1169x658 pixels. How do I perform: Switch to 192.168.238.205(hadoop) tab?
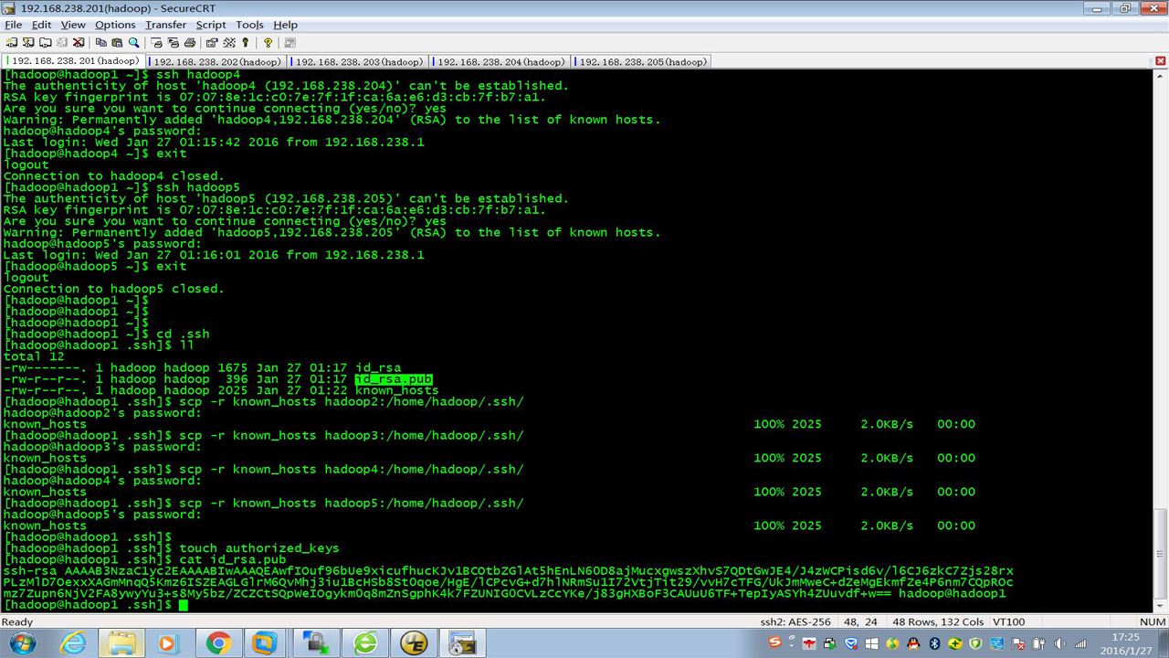point(640,62)
